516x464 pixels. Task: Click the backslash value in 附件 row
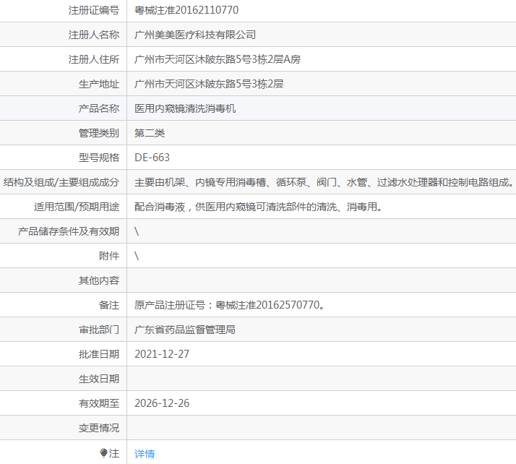[x=137, y=256]
